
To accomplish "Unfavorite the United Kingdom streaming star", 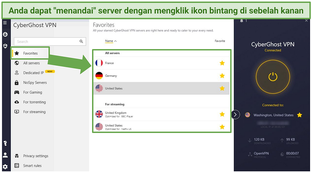I will (x=222, y=114).
